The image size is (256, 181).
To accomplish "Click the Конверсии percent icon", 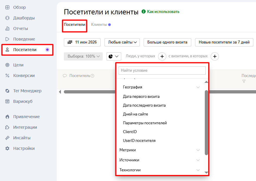I will (x=7, y=76).
